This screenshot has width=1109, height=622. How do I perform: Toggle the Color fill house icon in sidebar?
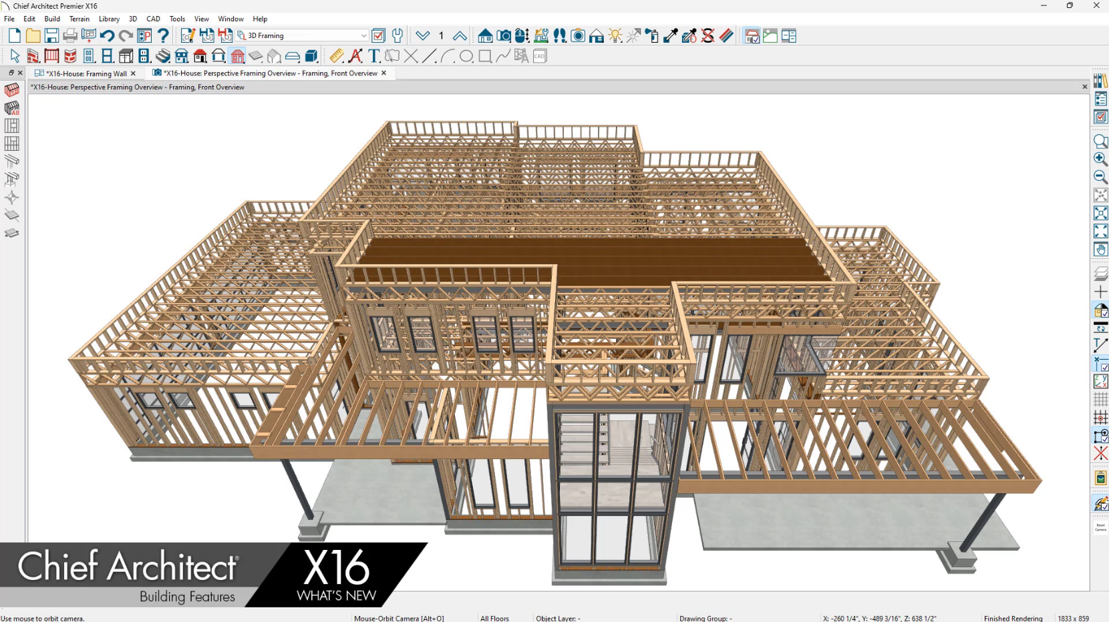pyautogui.click(x=1100, y=310)
